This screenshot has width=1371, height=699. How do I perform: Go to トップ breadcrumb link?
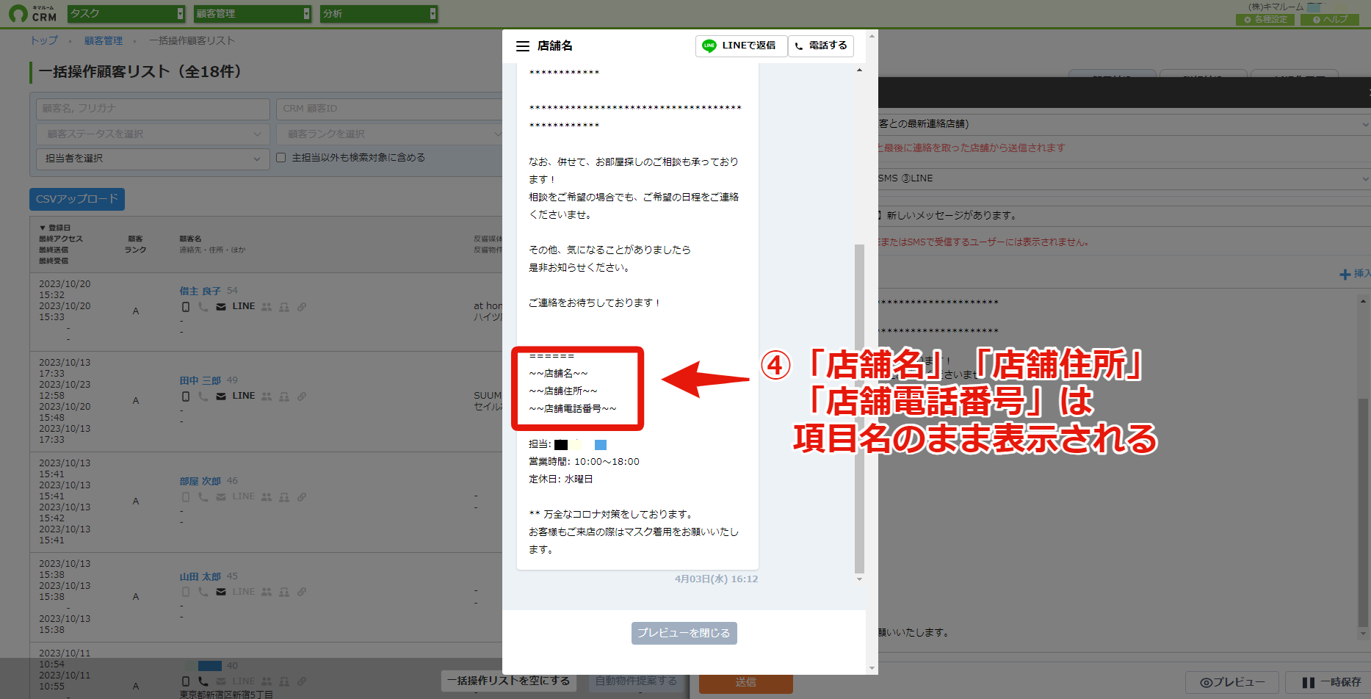click(44, 41)
